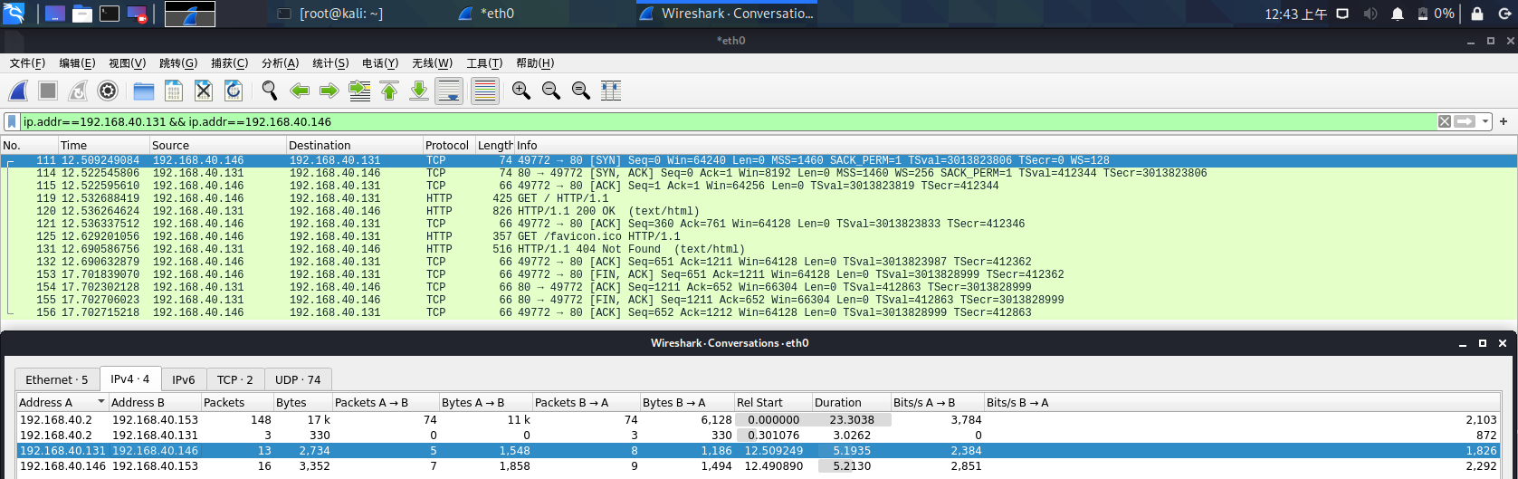1518x479 pixels.
Task: Zoom out main window text
Action: [x=551, y=91]
